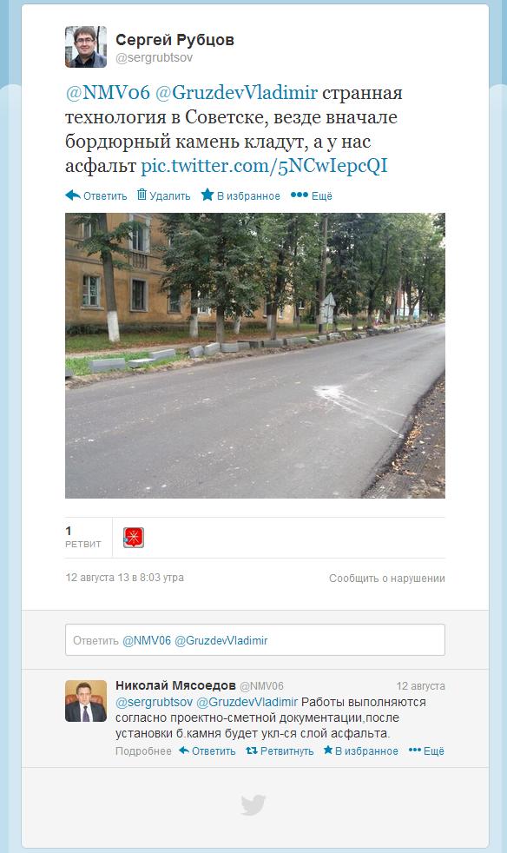Viewport: 507px width, 853px height.
Task: Open the @GruzdevVladimir mention in the main tweet
Action: 236,92
